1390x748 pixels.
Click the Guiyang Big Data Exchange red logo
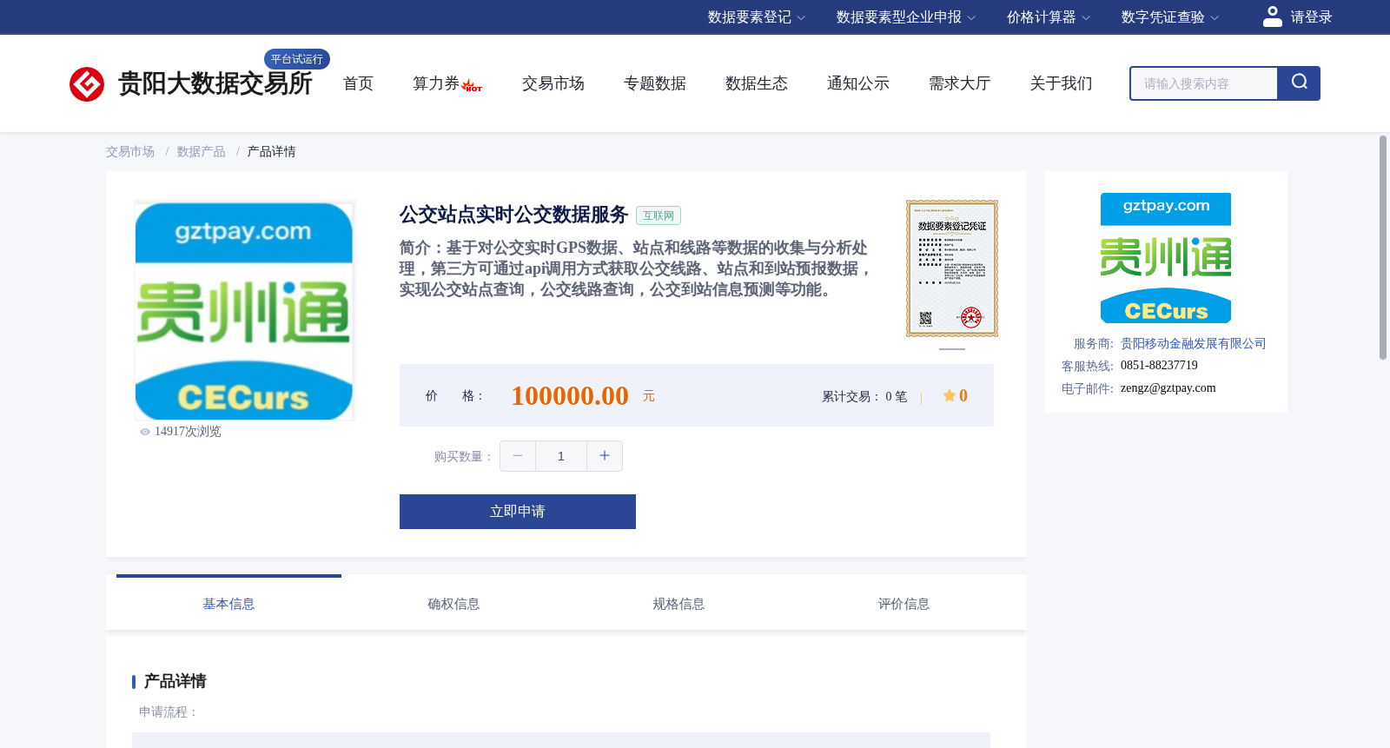point(87,84)
